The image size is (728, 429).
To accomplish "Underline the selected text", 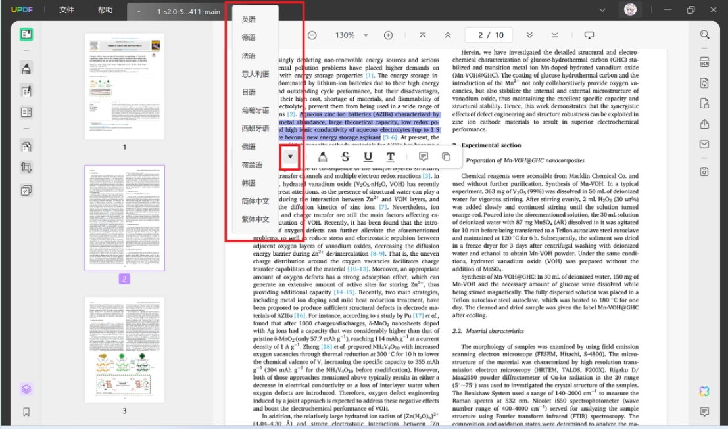I will coord(368,157).
